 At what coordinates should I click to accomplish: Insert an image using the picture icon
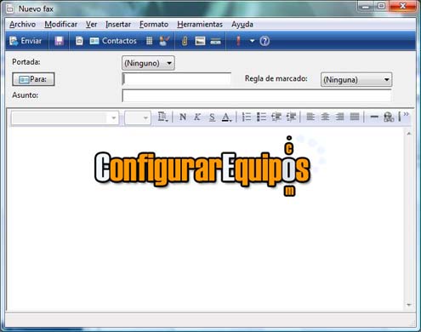pos(200,41)
